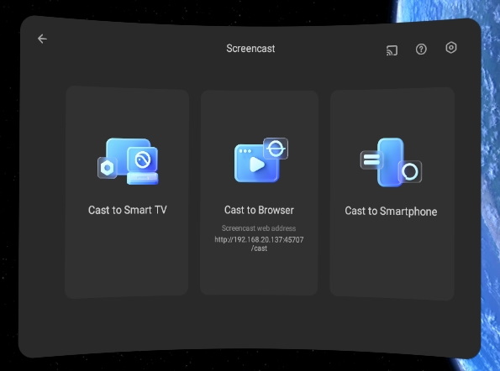The width and height of the screenshot is (500, 371).
Task: Choose the Cast to Smart TV label
Action: tap(127, 210)
